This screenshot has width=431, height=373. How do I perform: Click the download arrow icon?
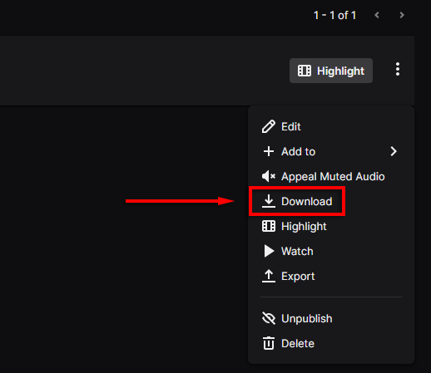(269, 201)
